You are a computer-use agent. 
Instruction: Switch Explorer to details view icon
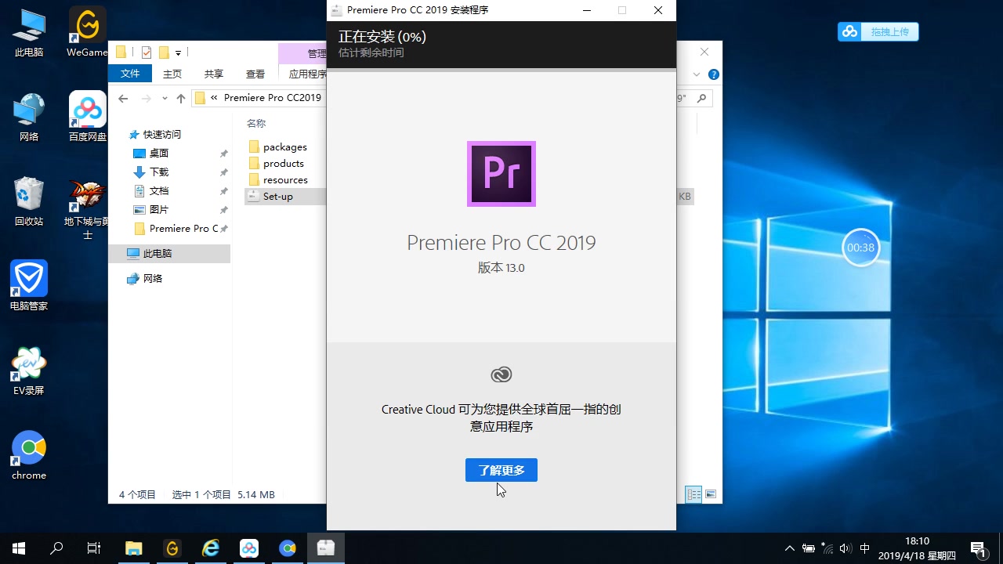[x=693, y=494]
